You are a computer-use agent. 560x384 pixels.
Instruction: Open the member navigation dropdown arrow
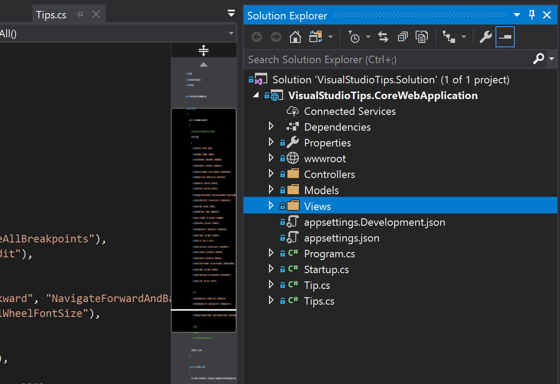point(231,33)
